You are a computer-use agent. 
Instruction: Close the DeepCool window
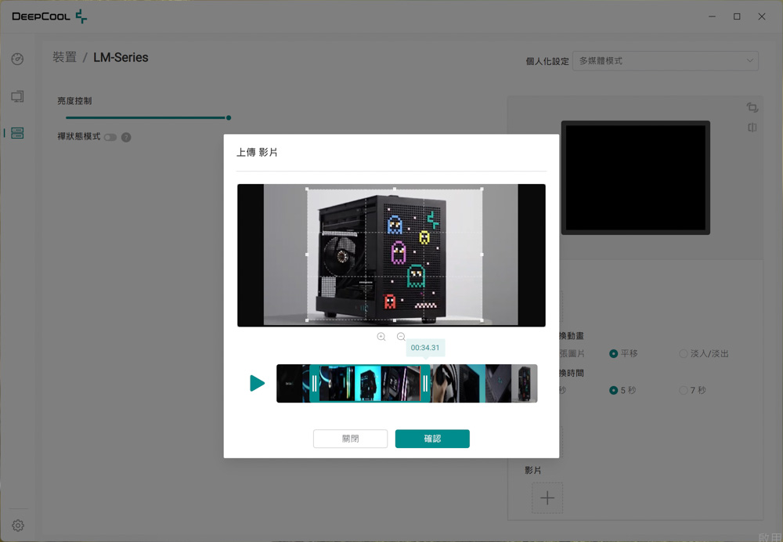pos(762,16)
